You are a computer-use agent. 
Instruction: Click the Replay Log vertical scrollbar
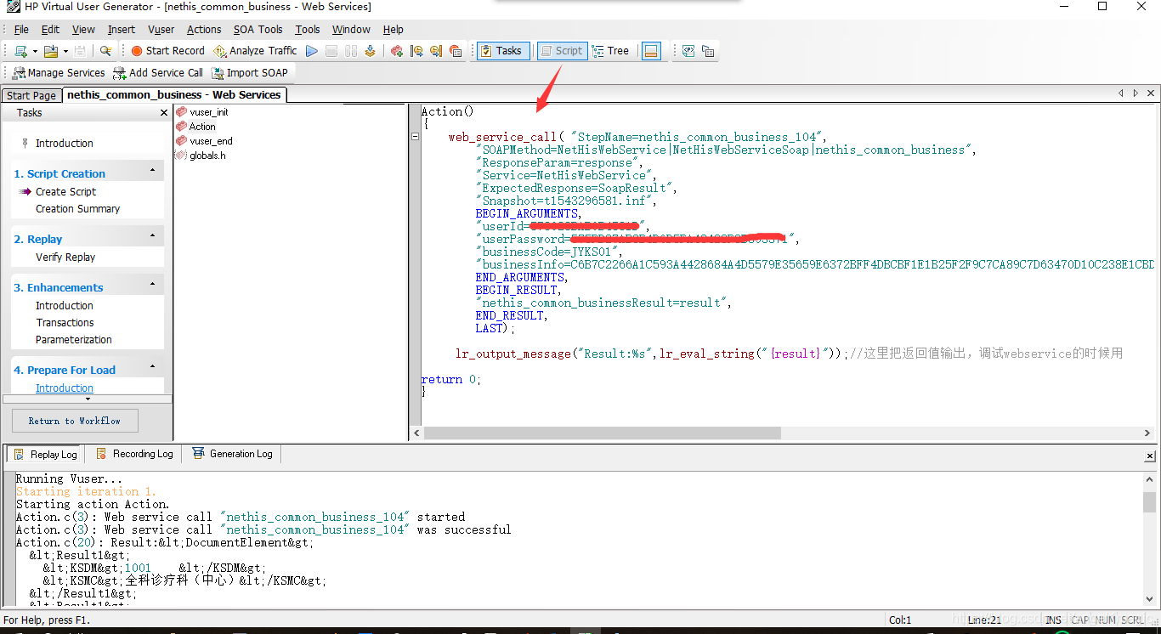click(1149, 501)
